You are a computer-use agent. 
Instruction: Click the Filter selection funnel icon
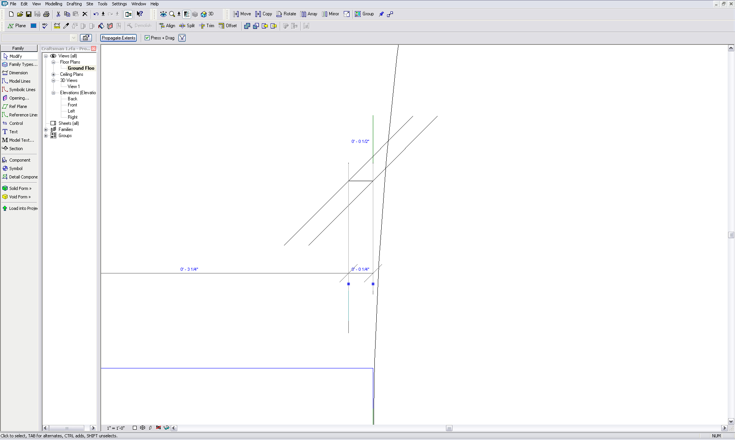pos(182,38)
